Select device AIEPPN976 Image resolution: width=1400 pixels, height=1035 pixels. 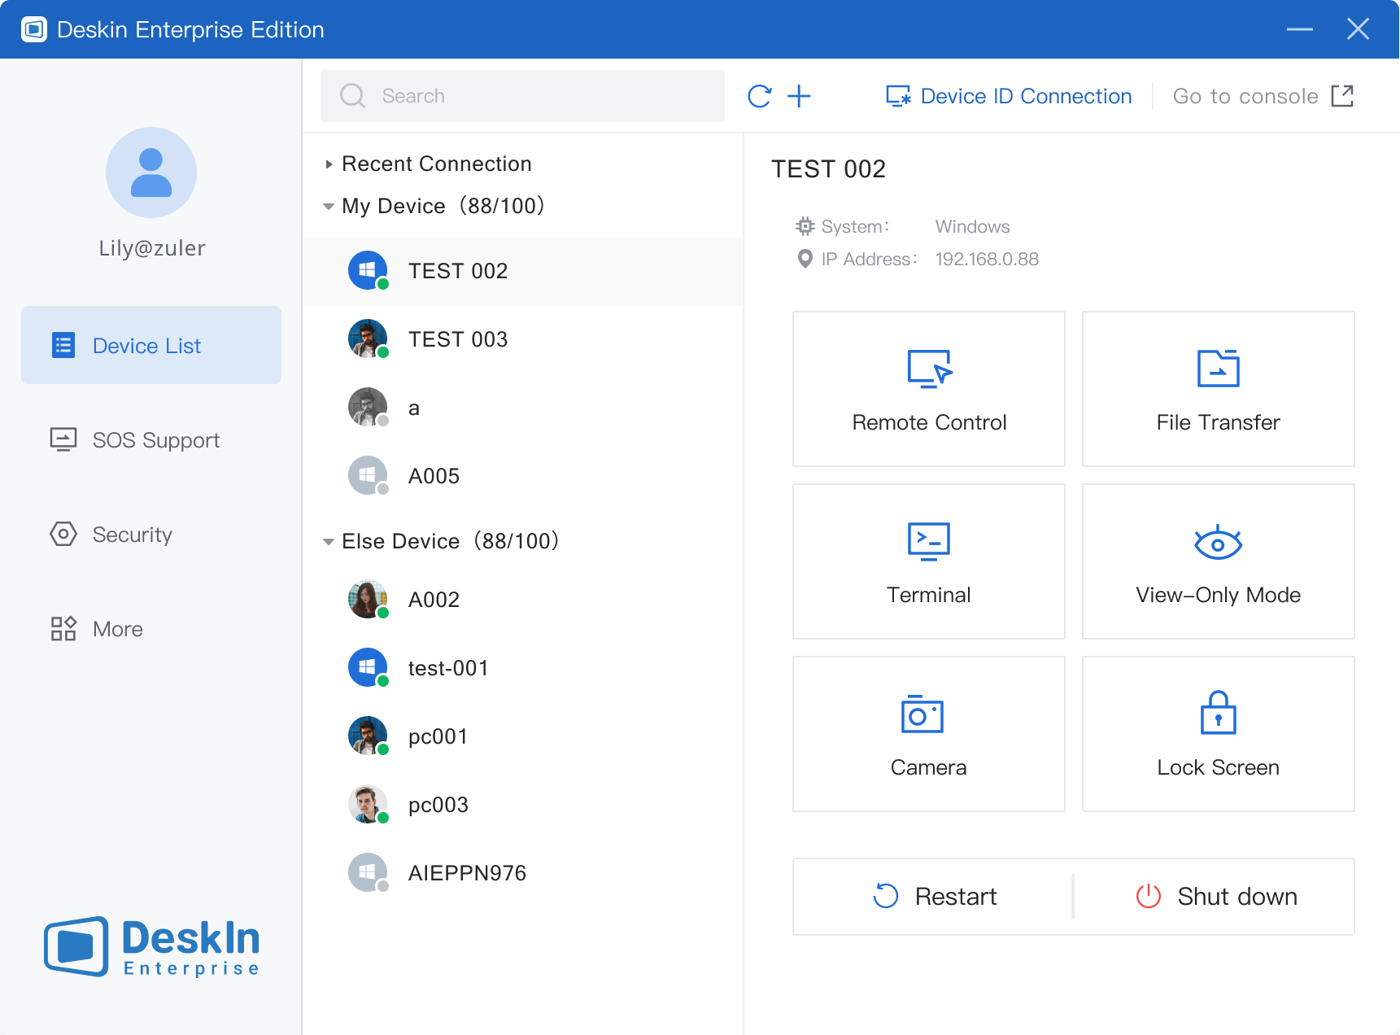tap(523, 872)
